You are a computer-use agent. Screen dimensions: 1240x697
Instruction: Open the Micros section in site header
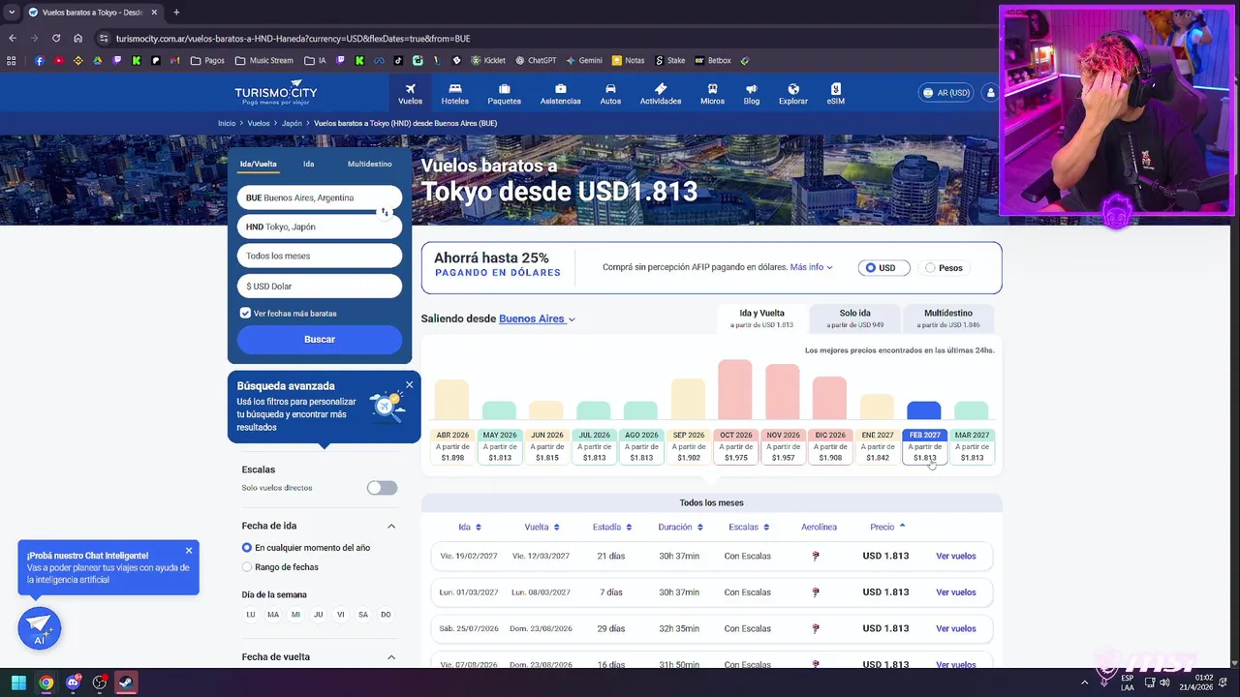point(712,94)
